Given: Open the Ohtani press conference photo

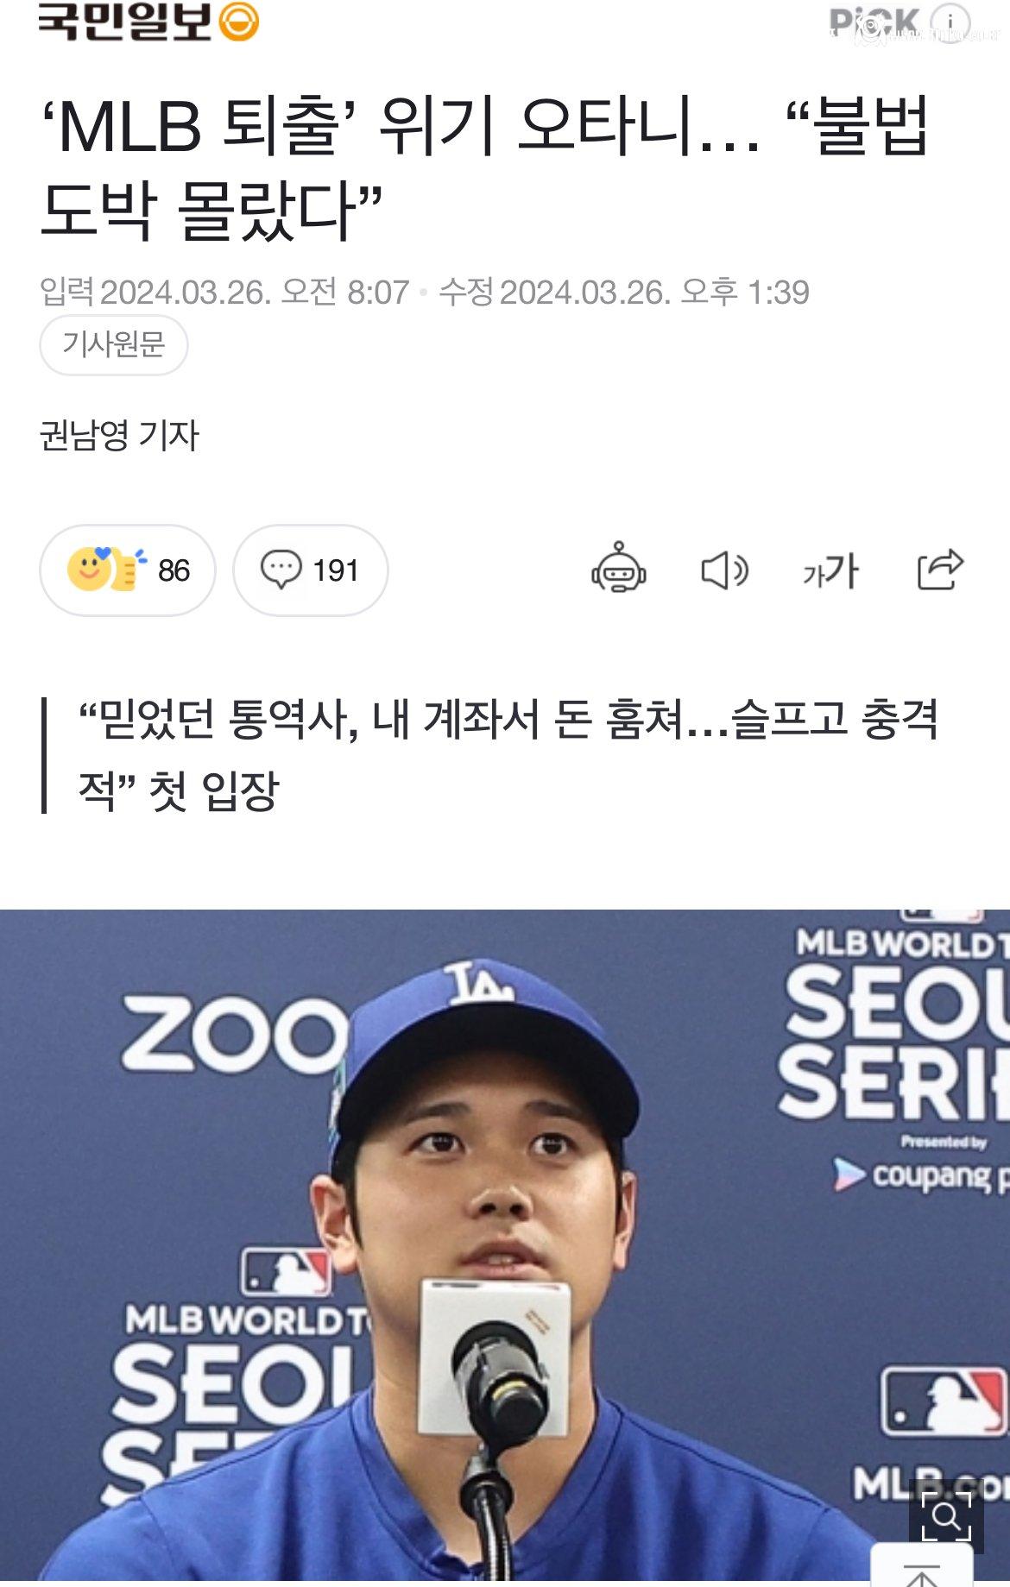Looking at the screenshot, I should (505, 1248).
